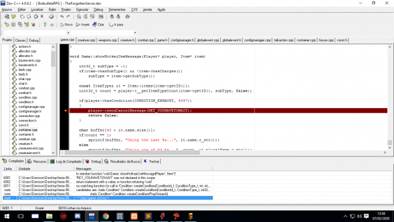This screenshot has height=222, width=394.
Task: Open the Executar menu
Action: click(82, 10)
